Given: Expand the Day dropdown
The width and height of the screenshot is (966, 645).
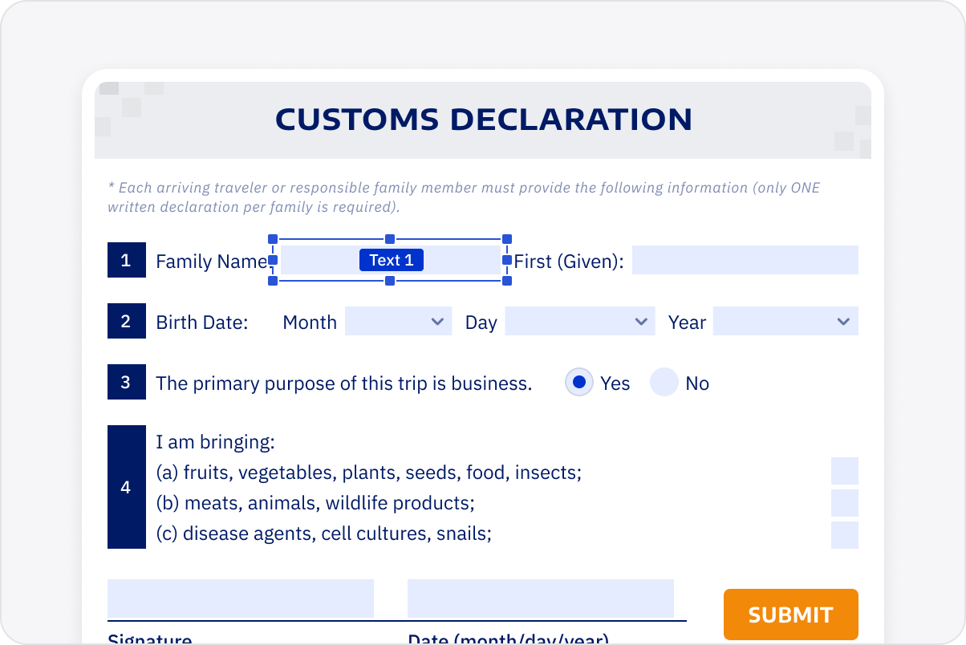Looking at the screenshot, I should pos(579,322).
